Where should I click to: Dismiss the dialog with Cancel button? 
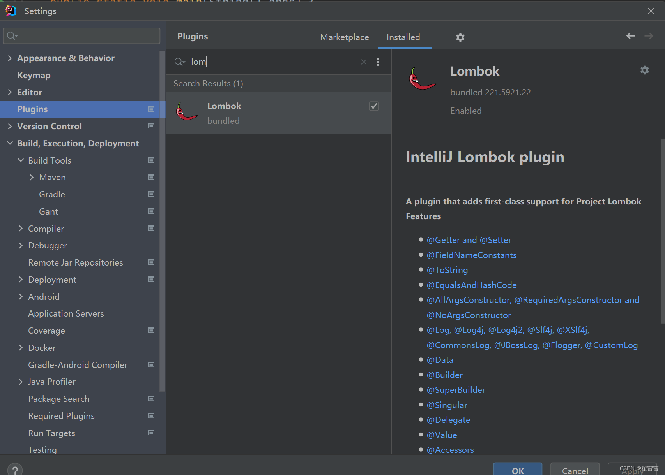coord(575,469)
